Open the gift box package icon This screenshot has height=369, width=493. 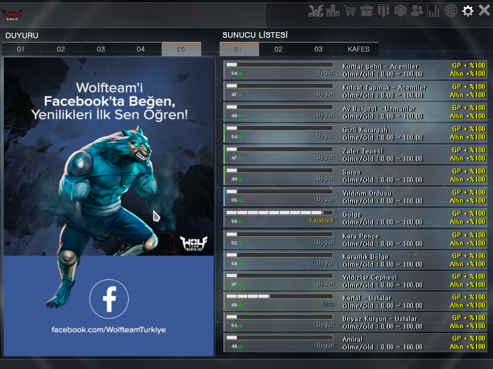[x=400, y=11]
